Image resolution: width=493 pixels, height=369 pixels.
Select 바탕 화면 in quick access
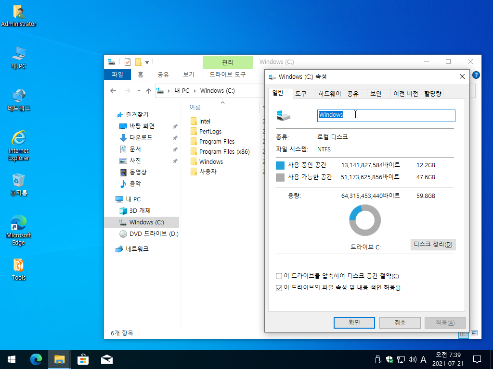click(142, 126)
